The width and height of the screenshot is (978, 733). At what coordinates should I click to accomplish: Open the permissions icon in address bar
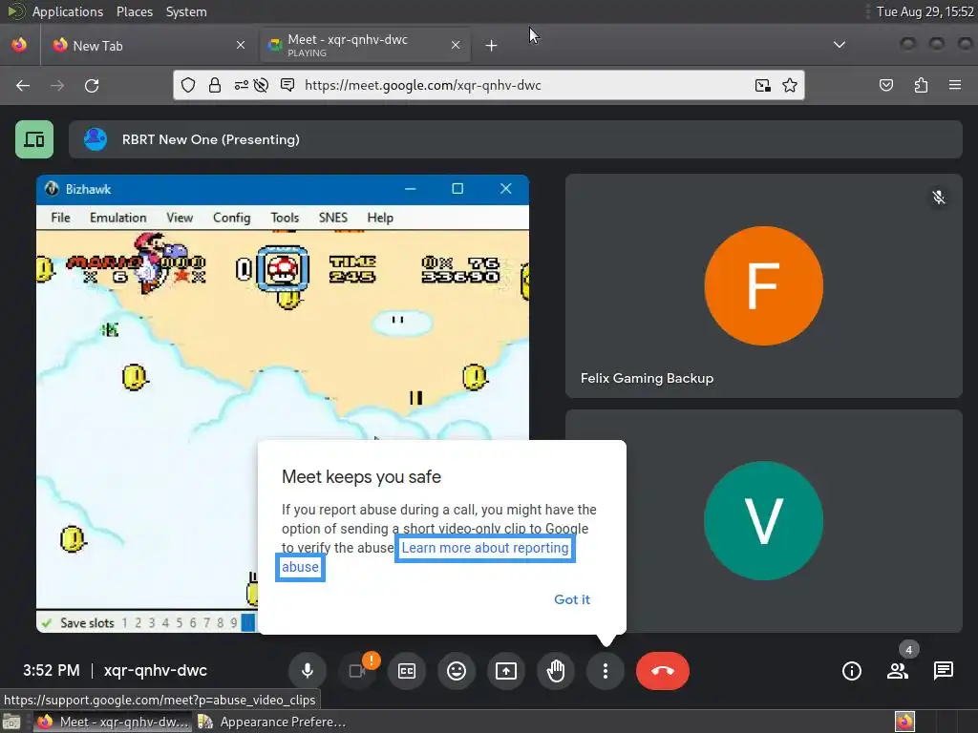coord(241,85)
